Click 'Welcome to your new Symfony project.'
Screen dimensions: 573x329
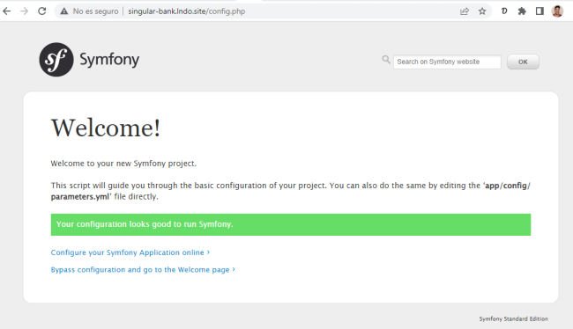coord(123,164)
